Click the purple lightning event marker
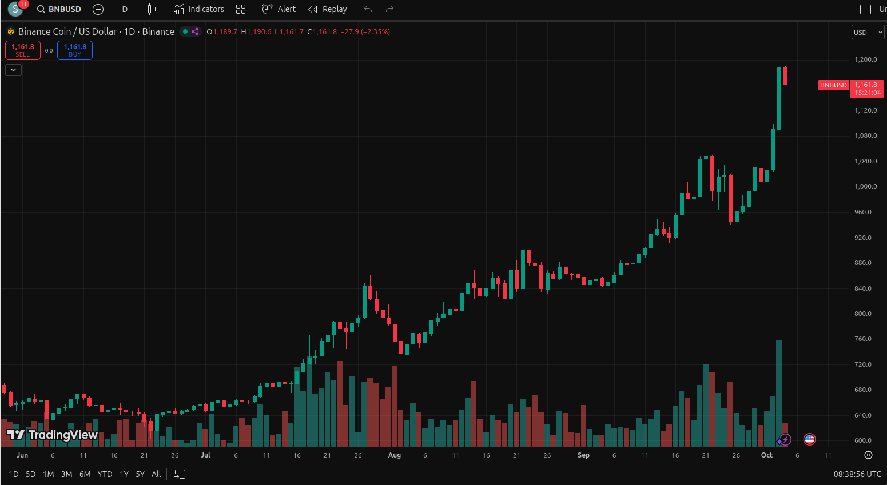Viewport: 887px width, 485px height. point(785,440)
